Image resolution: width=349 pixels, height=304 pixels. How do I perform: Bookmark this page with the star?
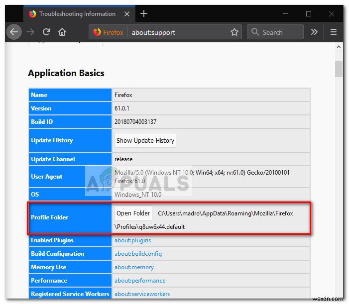234,32
